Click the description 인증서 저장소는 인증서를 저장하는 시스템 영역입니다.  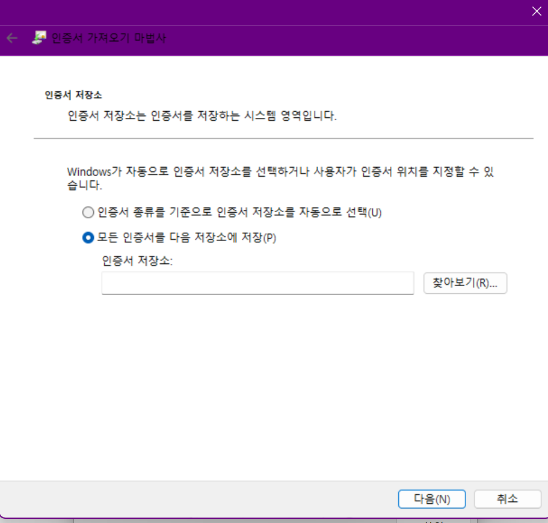point(202,115)
